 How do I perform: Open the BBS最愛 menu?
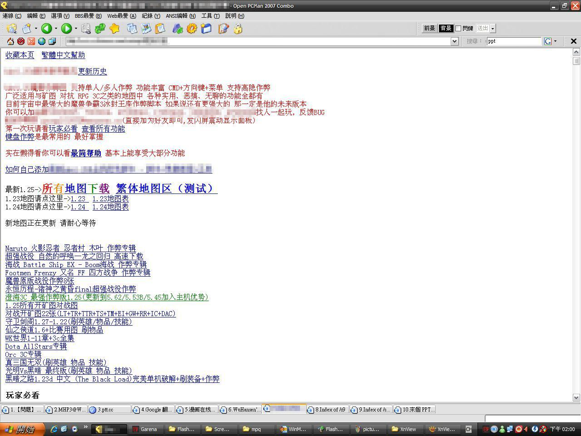point(88,16)
